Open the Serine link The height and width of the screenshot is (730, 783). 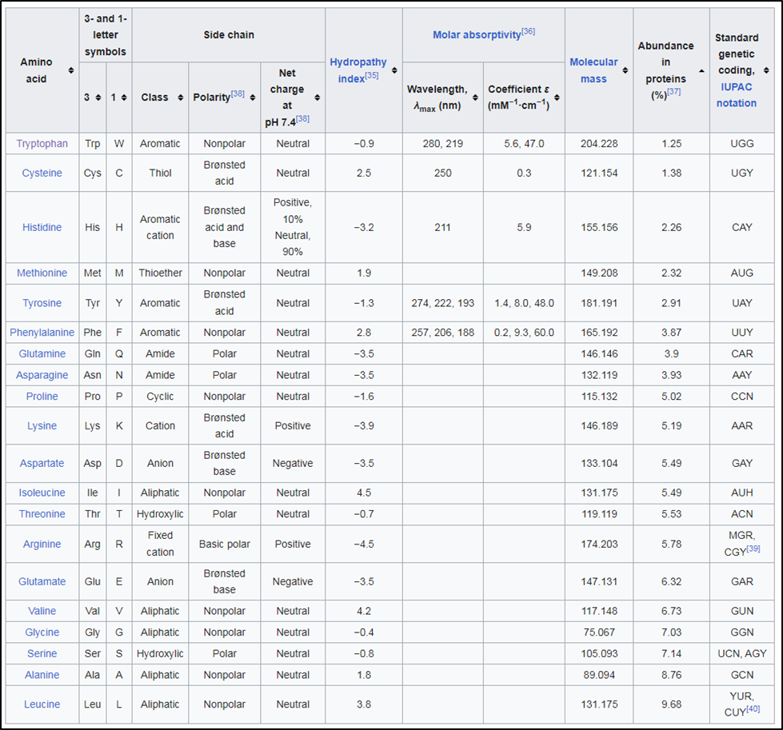coord(42,653)
